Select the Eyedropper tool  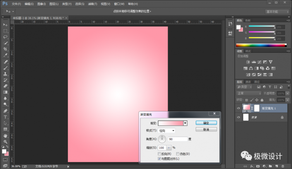pos(5,55)
